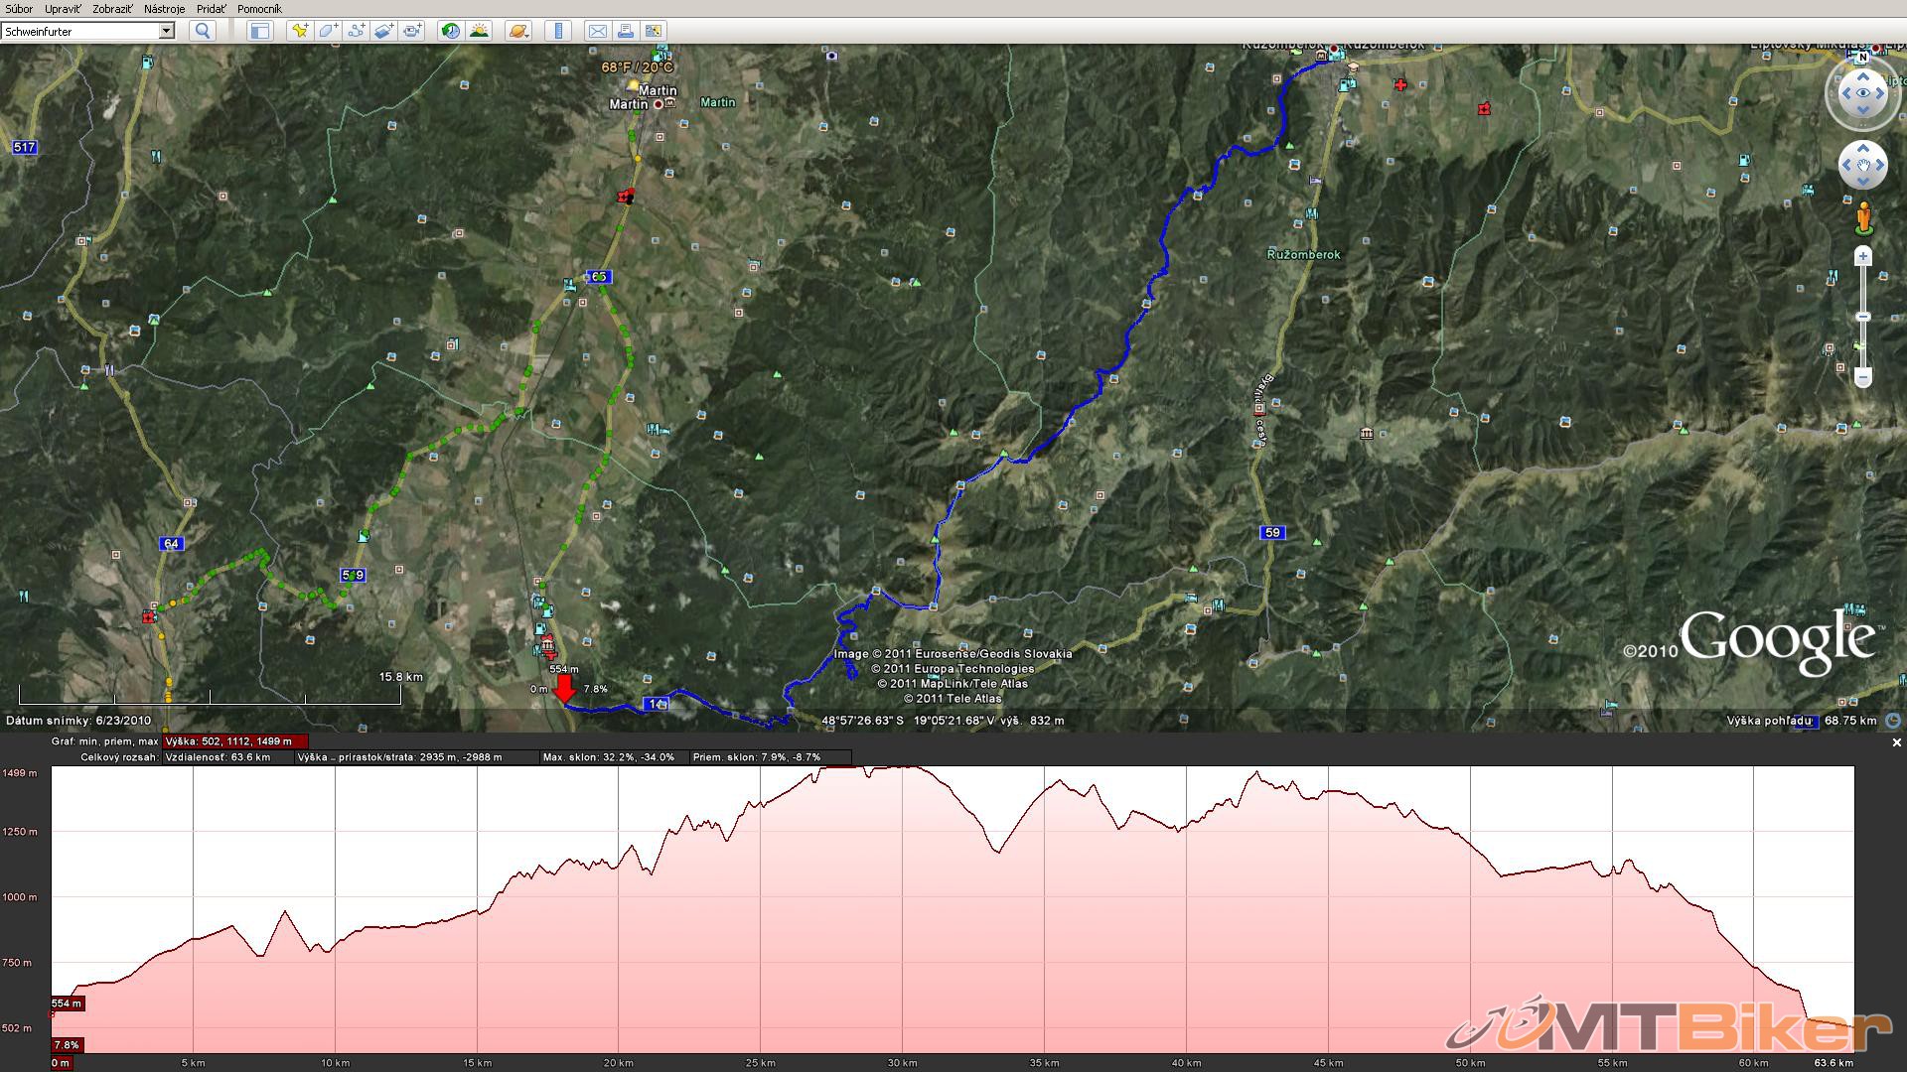Add a path using the toolbar icon
Image resolution: width=1907 pixels, height=1072 pixels.
click(x=356, y=31)
